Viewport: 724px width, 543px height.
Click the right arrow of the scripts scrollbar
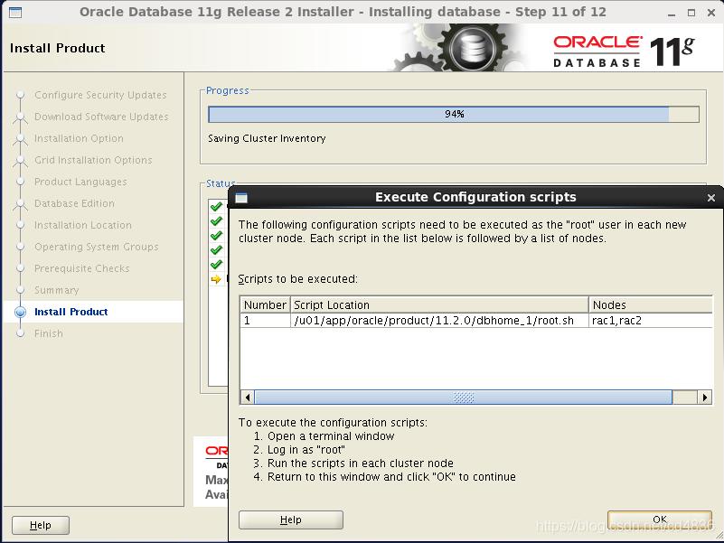click(x=708, y=396)
